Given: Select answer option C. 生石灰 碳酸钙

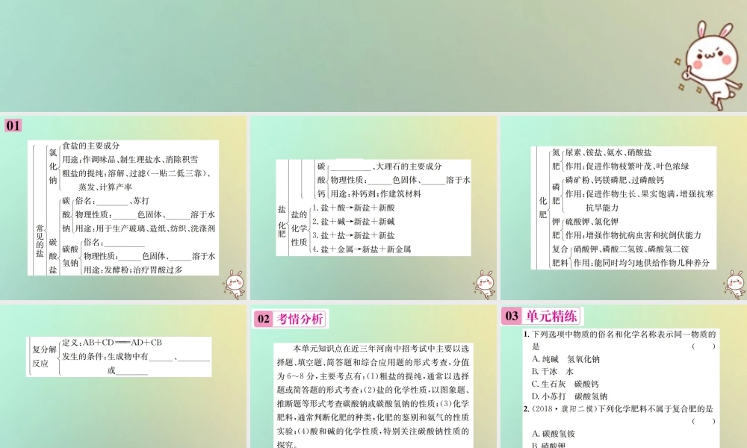Looking at the screenshot, I should 565,384.
